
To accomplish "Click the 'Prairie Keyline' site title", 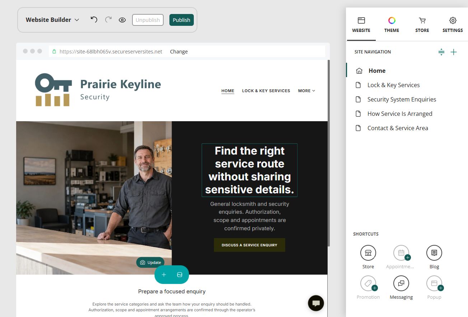I will [x=121, y=84].
